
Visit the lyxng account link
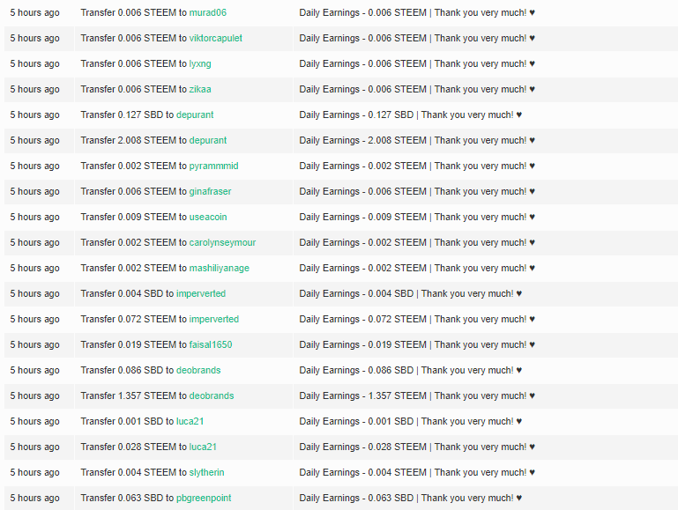click(x=200, y=63)
